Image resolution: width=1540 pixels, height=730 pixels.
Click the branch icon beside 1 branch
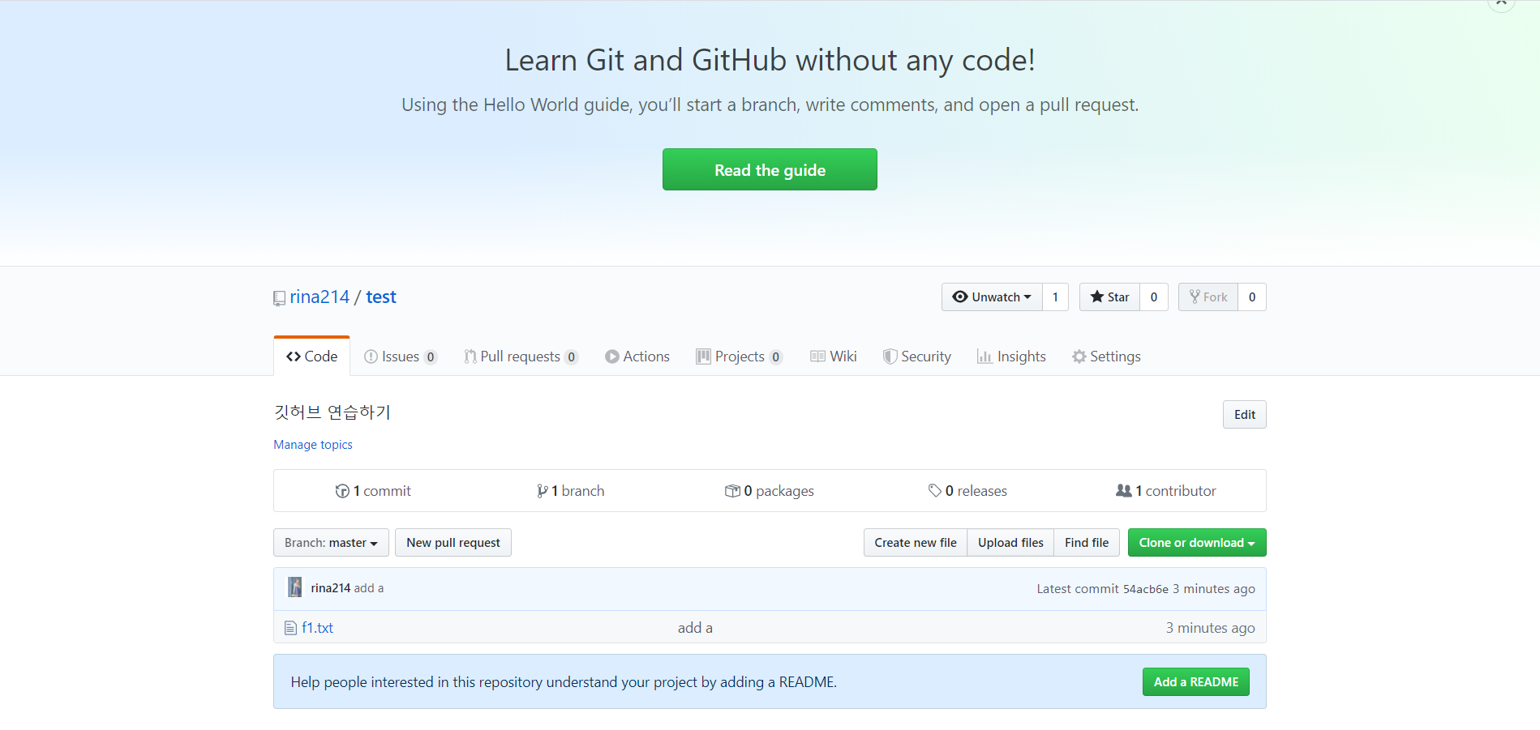pyautogui.click(x=542, y=491)
